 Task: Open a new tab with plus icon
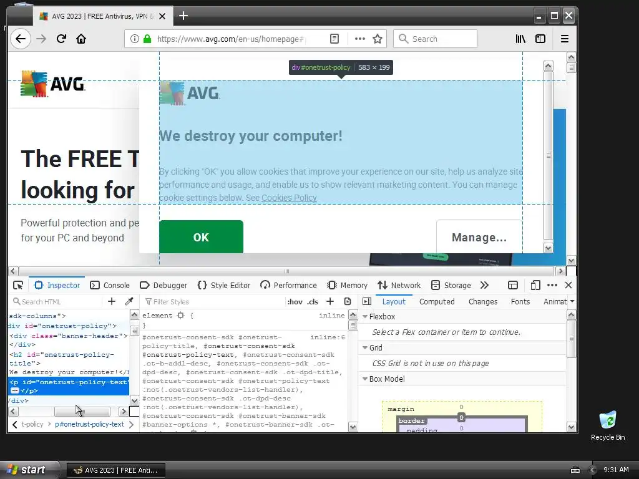tap(183, 16)
